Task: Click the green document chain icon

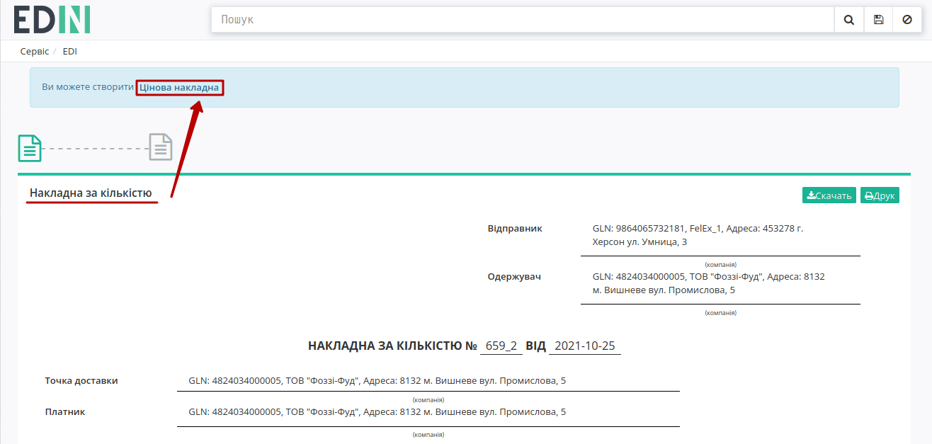Action: [x=30, y=148]
